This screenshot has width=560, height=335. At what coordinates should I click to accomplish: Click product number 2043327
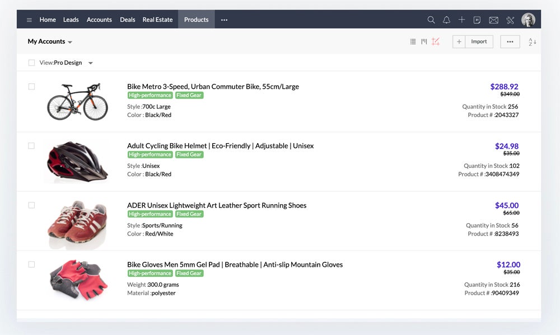coord(507,115)
